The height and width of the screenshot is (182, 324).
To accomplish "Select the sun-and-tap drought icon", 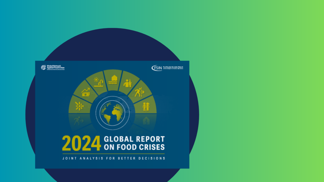I will (99, 82).
